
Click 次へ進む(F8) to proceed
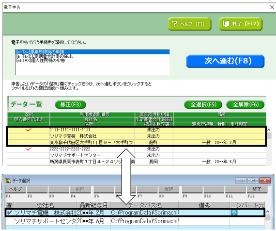pyautogui.click(x=225, y=61)
